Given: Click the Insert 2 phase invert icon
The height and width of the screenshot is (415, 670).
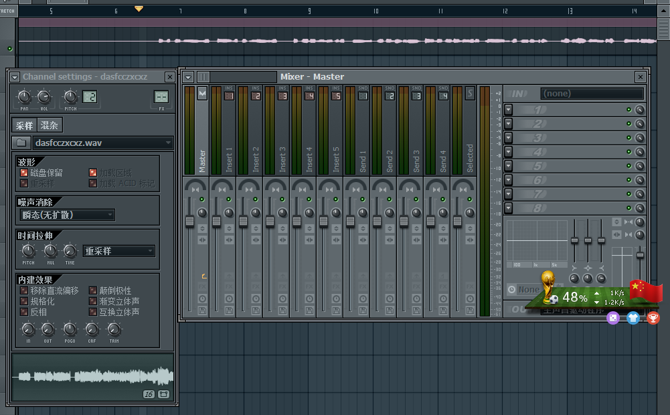Looking at the screenshot, I should click(x=256, y=229).
